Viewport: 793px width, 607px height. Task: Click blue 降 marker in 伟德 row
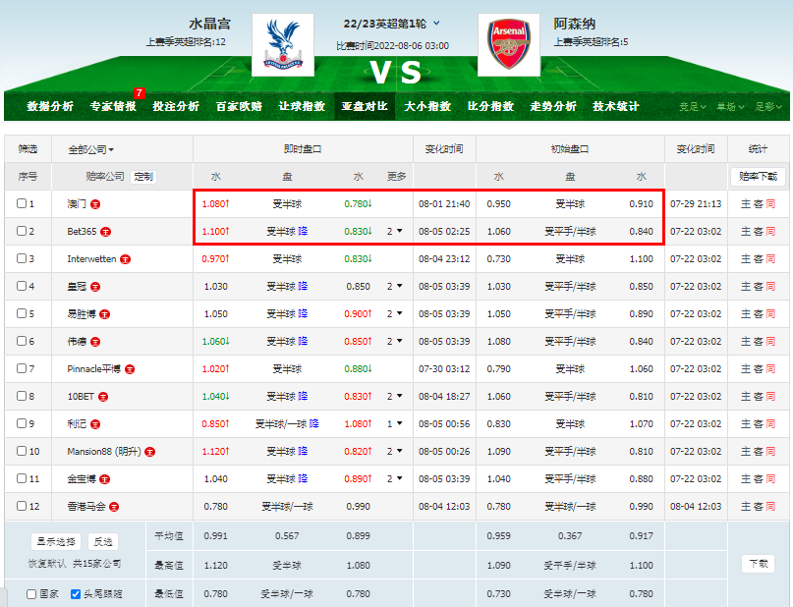[x=303, y=341]
